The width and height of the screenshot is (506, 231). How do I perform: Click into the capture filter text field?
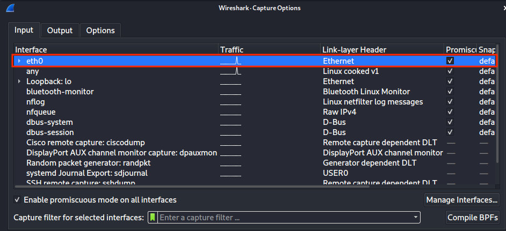pyautogui.click(x=285, y=218)
